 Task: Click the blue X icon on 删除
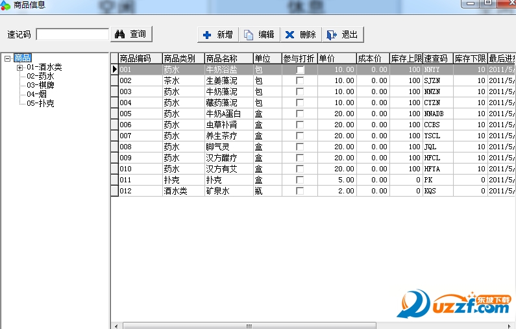click(289, 35)
